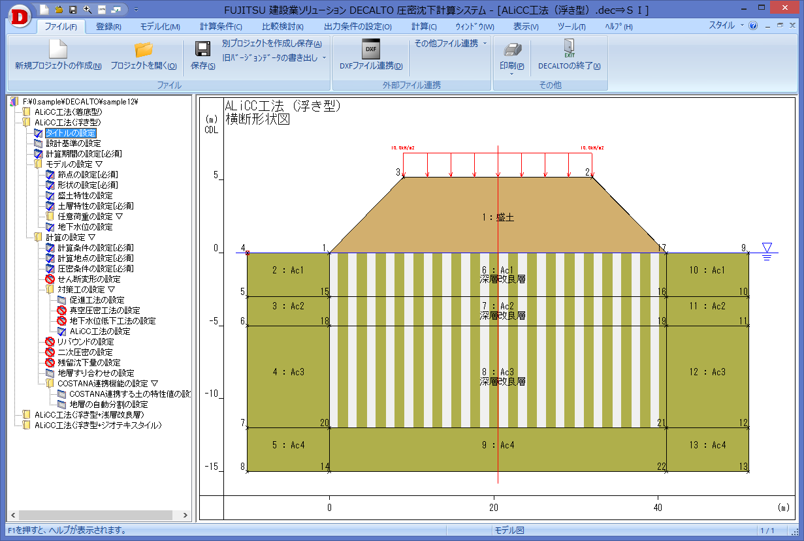The height and width of the screenshot is (541, 804).
Task: Select ALiCC工法(着底型) project folder in tree
Action: coord(68,112)
